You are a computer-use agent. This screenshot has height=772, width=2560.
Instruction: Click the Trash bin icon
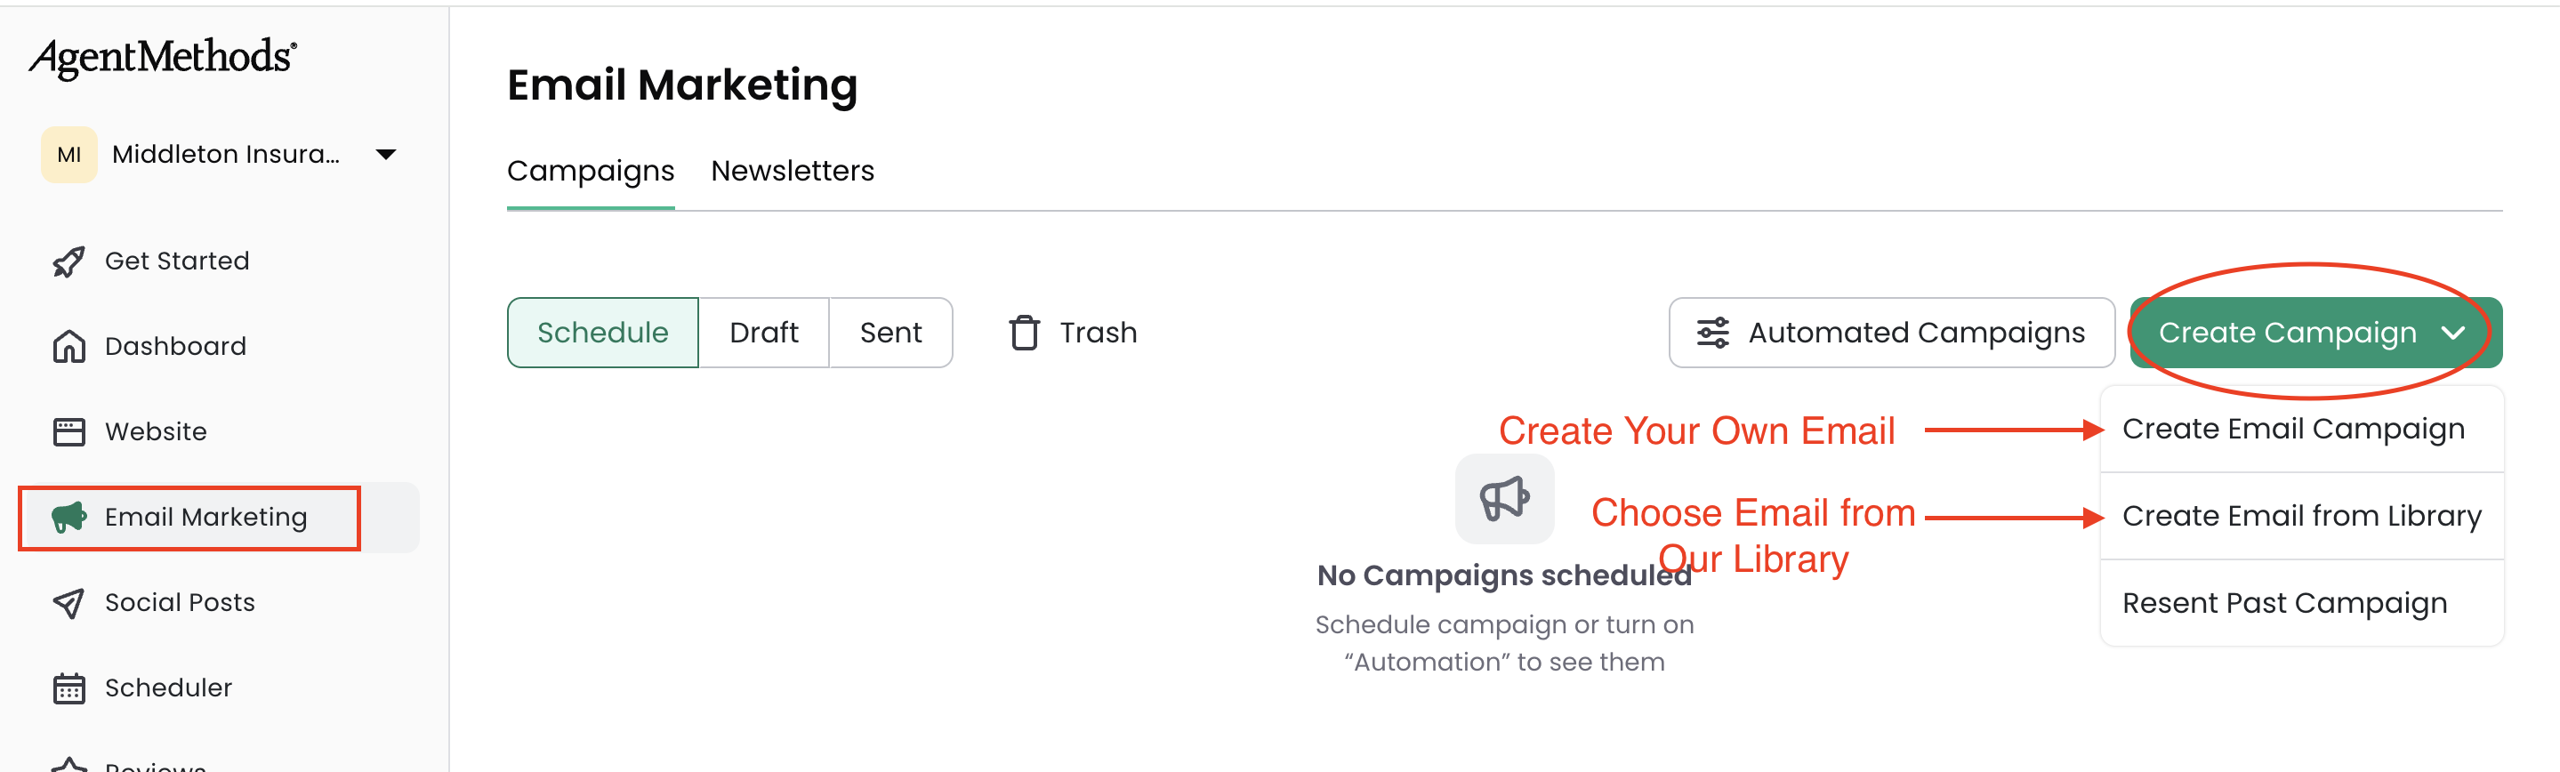(1025, 333)
